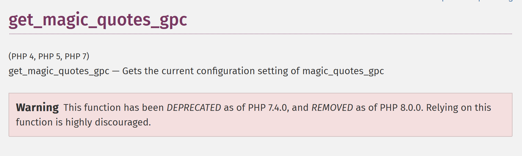
Task: Click the italic word REMOVED
Action: coord(332,107)
